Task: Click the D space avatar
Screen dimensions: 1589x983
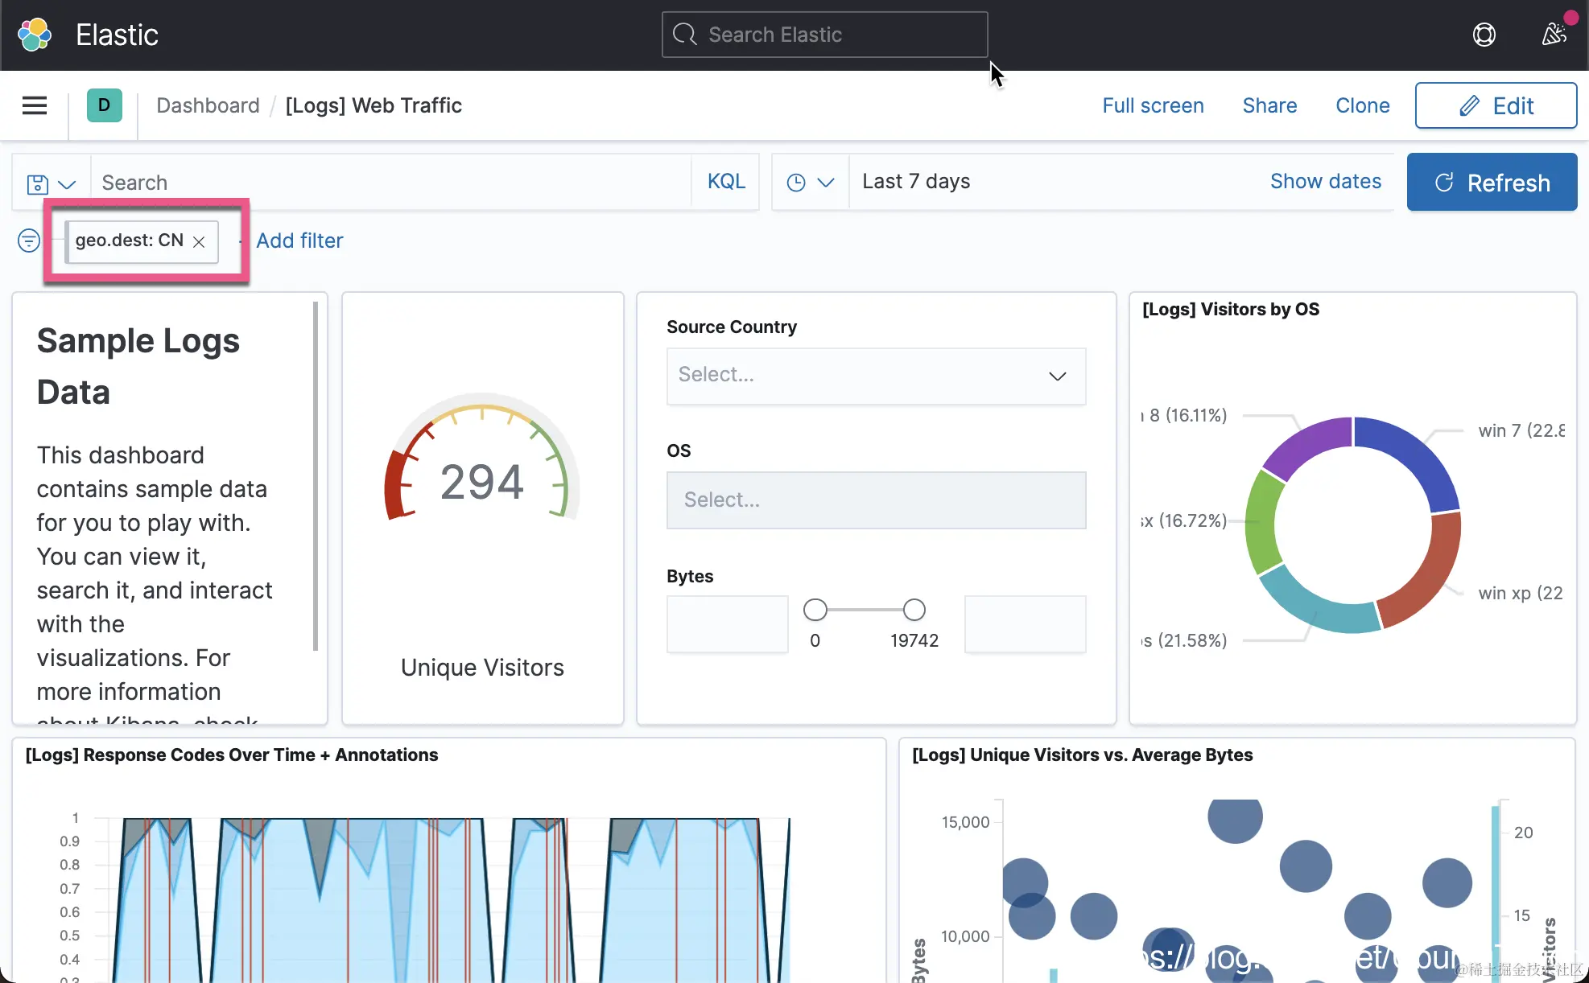Action: [x=104, y=105]
